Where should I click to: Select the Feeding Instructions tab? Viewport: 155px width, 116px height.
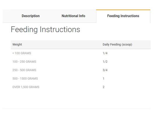pyautogui.click(x=123, y=16)
